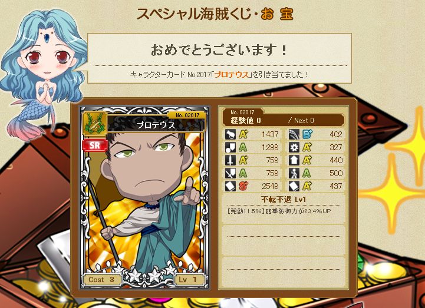Click the 不転不退 Lv1 skill title
Image resolution: width=425 pixels, height=308 pixels.
[284, 200]
